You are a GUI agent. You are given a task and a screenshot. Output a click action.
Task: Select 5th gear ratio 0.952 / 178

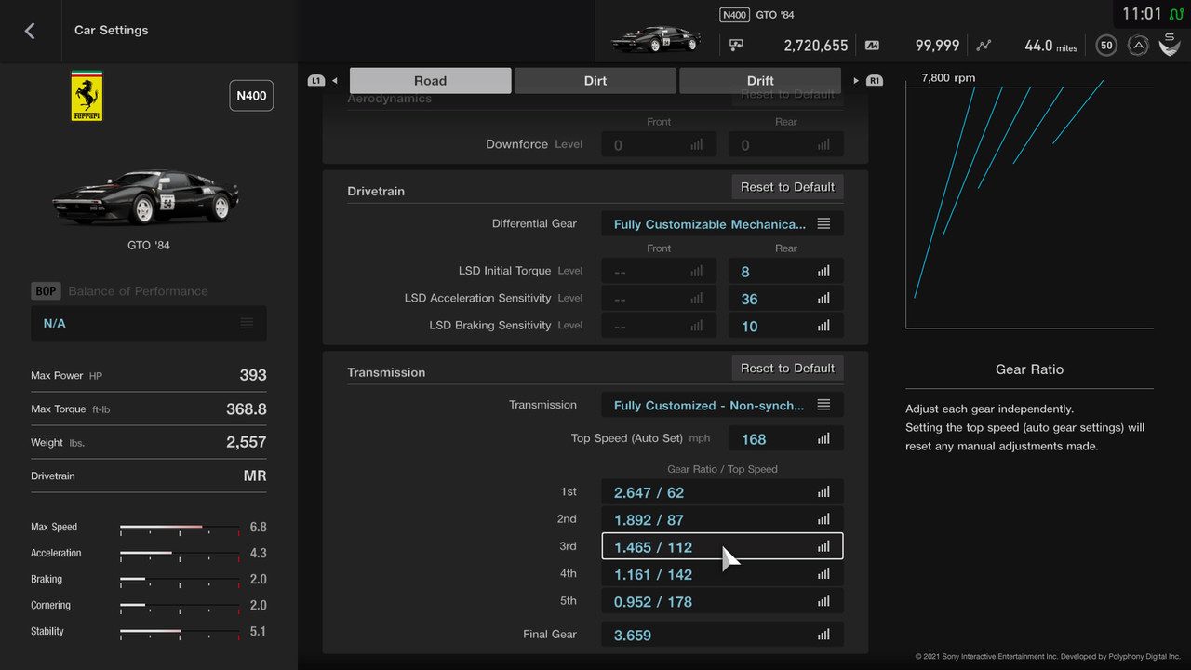[x=723, y=601]
